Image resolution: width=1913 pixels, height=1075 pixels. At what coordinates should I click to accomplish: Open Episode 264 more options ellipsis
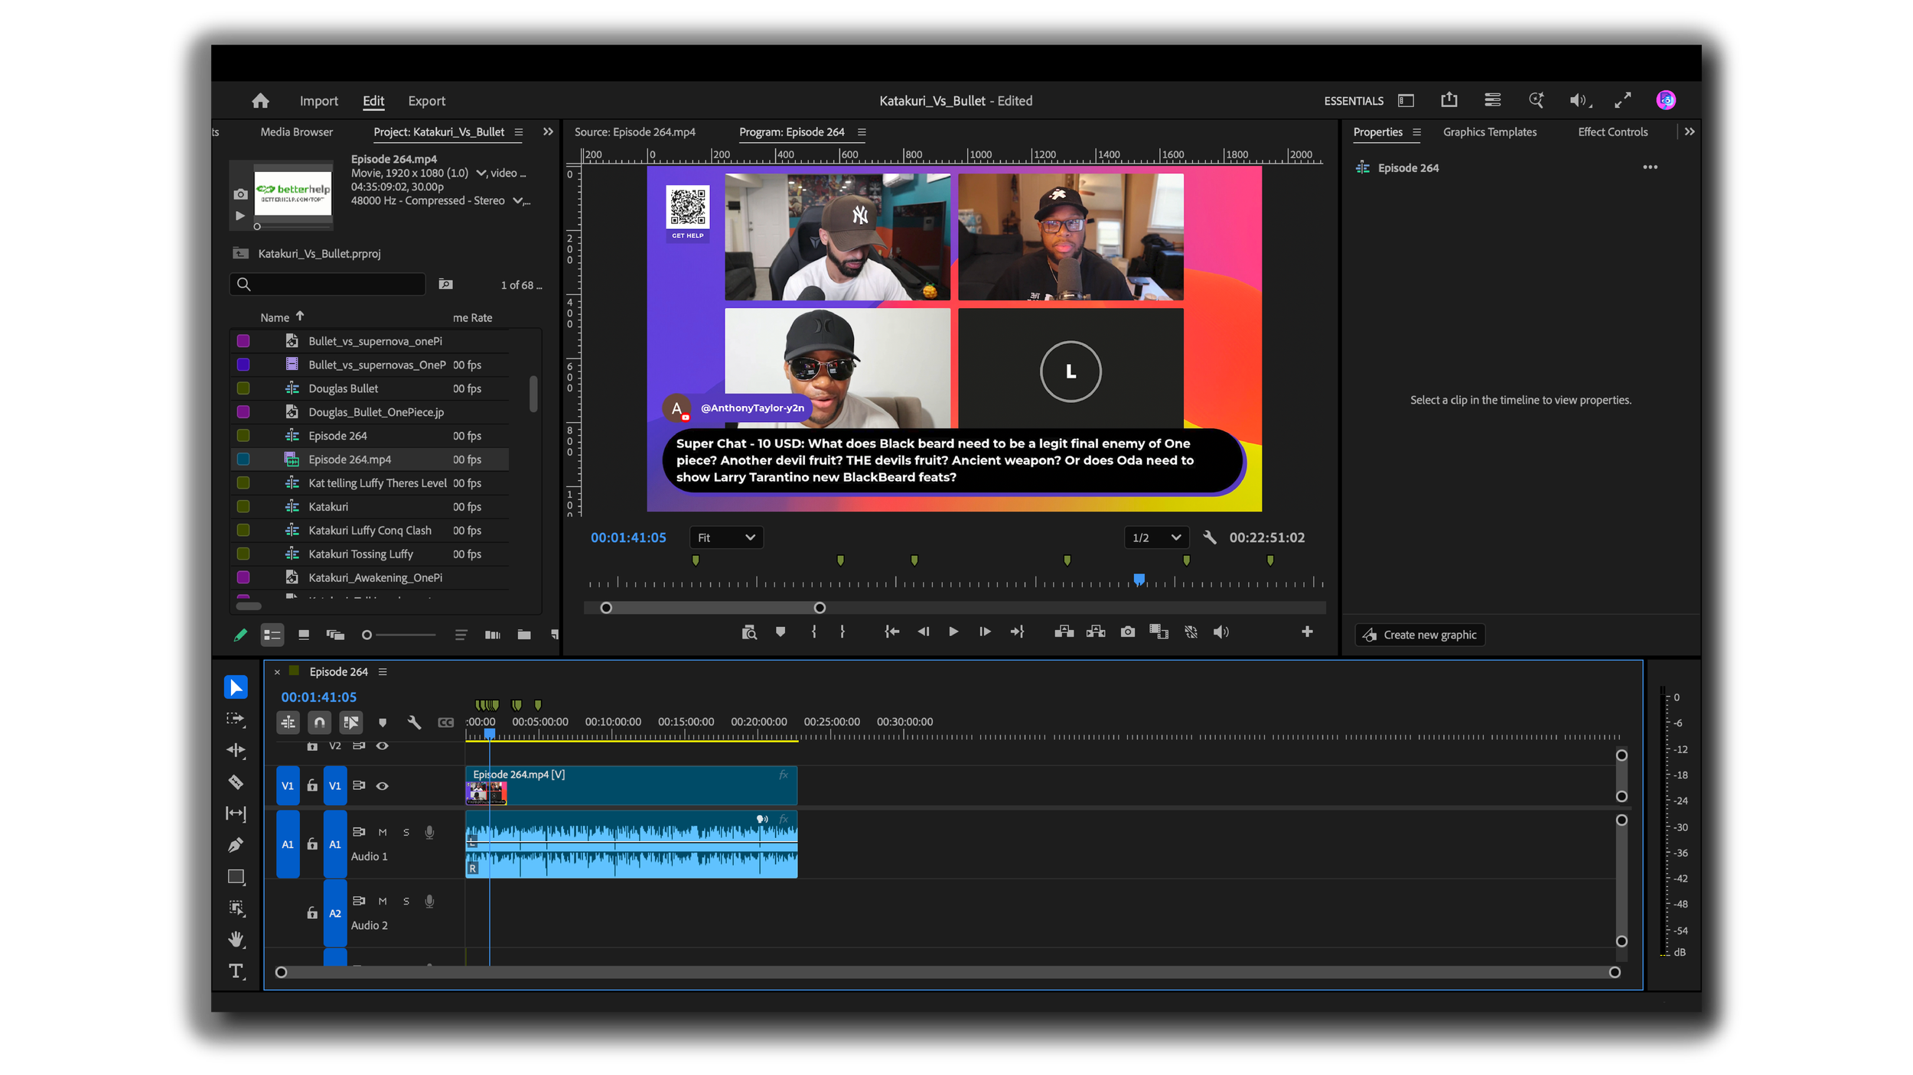pos(1650,167)
